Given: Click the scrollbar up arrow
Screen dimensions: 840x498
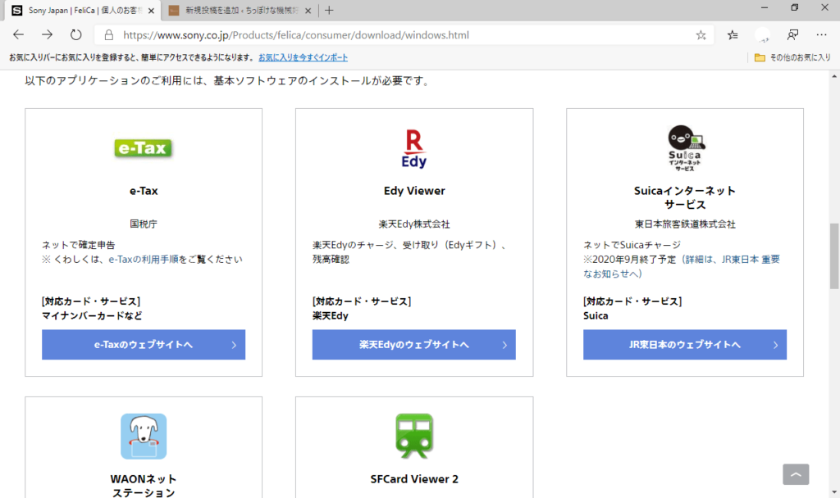Looking at the screenshot, I should 834,76.
